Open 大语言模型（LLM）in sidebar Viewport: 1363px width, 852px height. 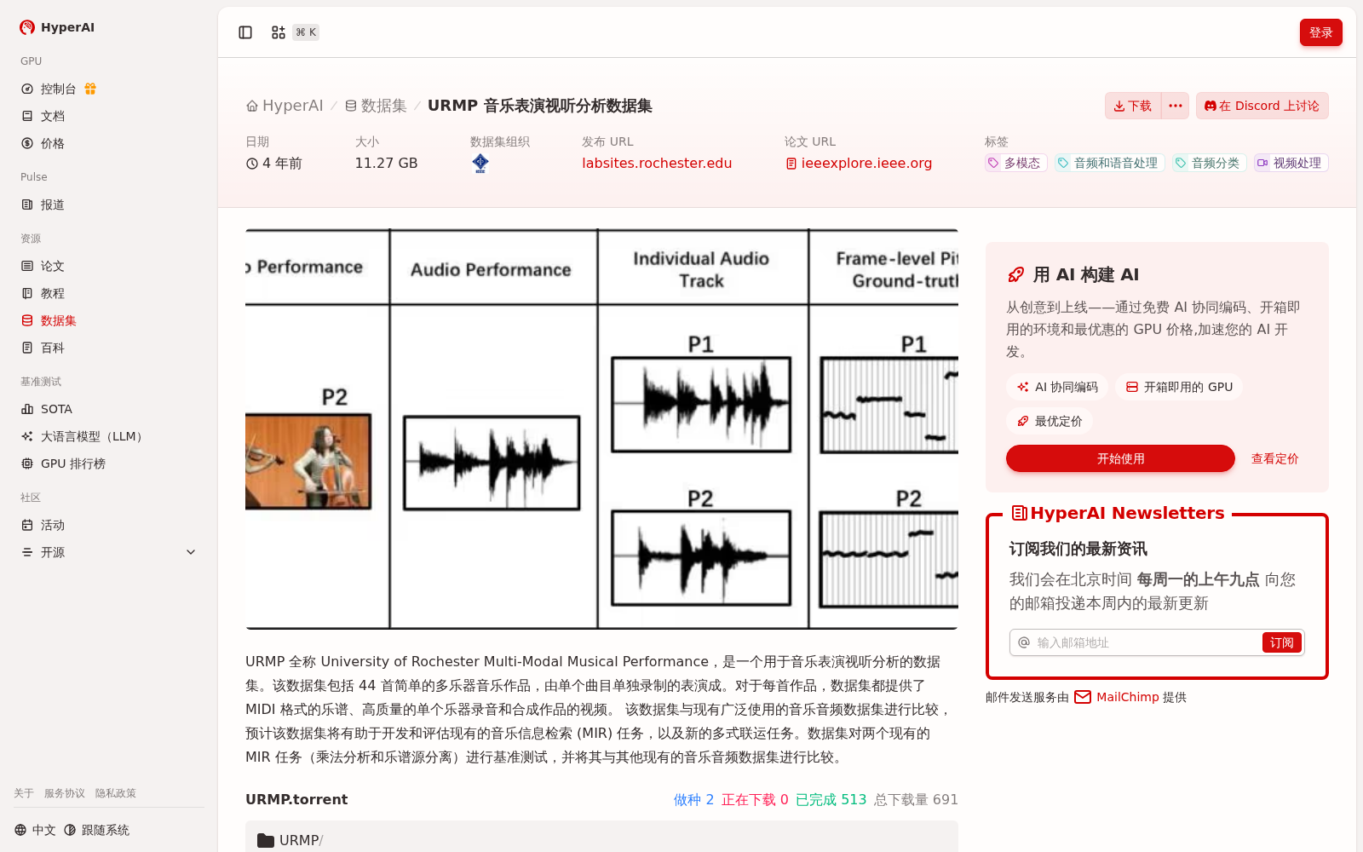point(94,436)
